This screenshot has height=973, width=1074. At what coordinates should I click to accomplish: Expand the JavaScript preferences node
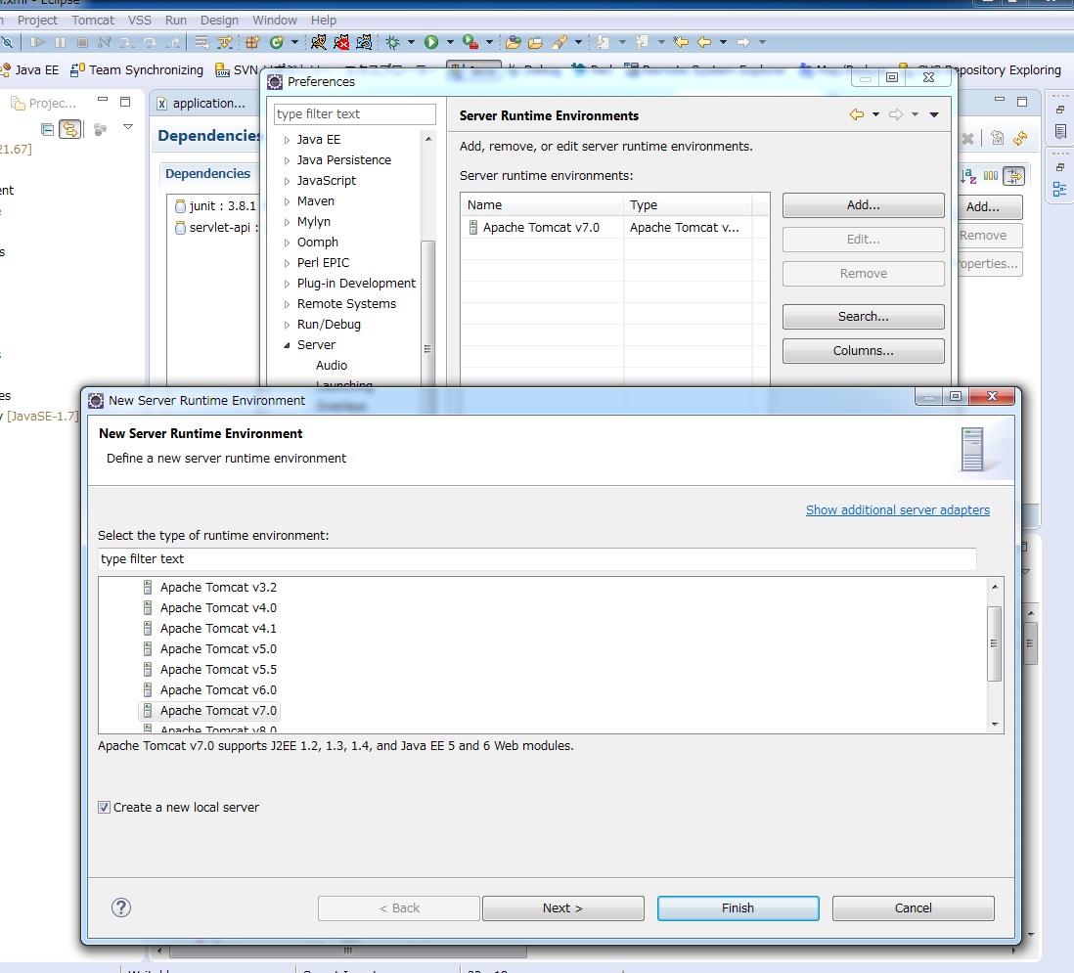pos(287,181)
